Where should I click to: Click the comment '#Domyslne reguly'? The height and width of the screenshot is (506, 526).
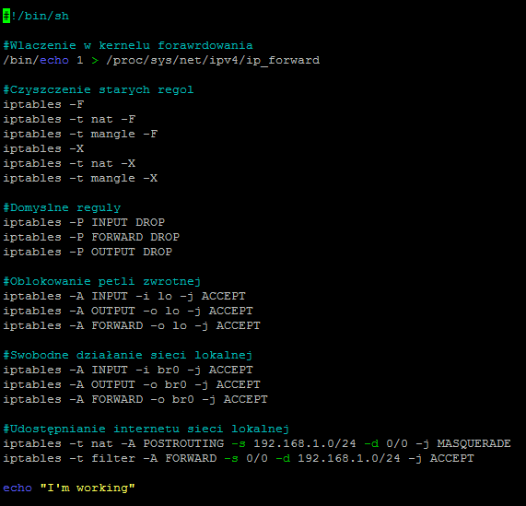click(x=62, y=207)
